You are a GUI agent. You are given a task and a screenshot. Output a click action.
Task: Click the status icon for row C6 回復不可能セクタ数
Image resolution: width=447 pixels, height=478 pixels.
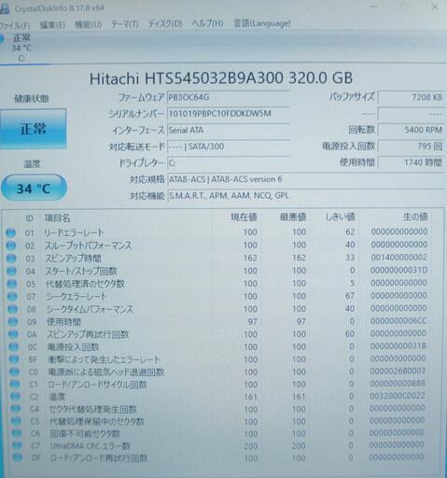(x=17, y=433)
